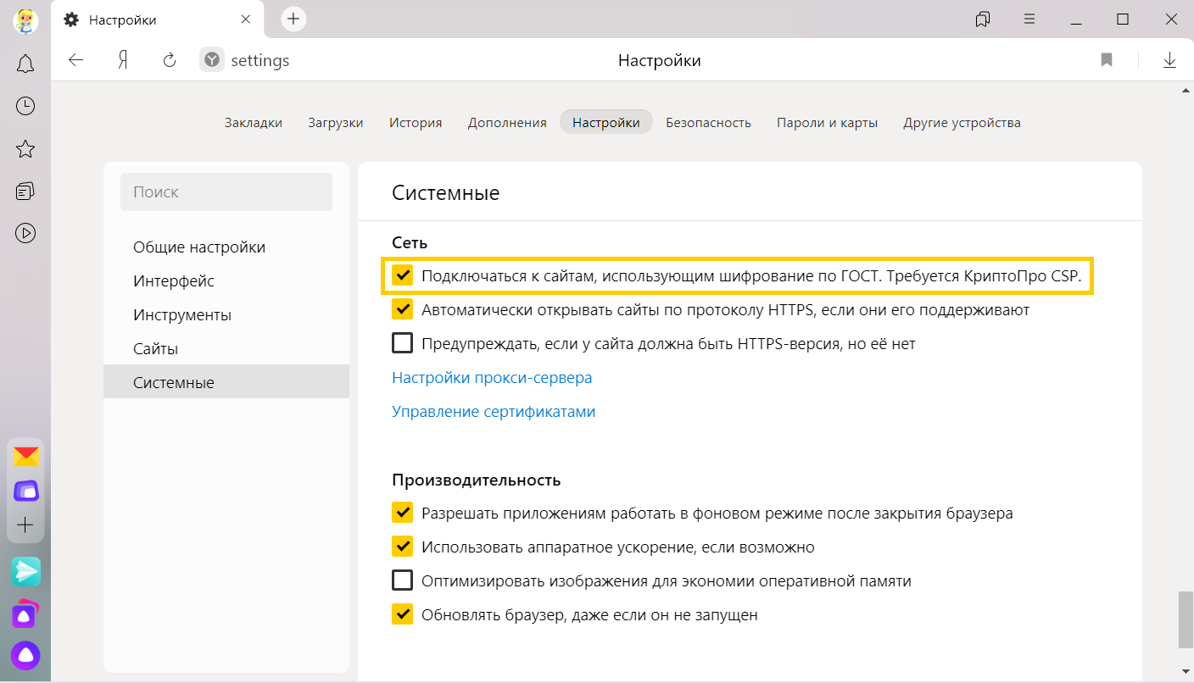1194x683 pixels.
Task: Open favorites star icon in sidebar
Action: coord(25,149)
